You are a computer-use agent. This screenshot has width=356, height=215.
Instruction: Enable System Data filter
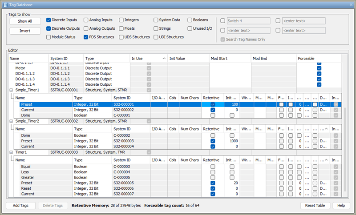(156, 20)
